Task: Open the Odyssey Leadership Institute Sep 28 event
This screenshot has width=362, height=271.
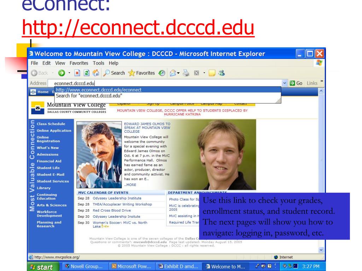Action: 117,198
